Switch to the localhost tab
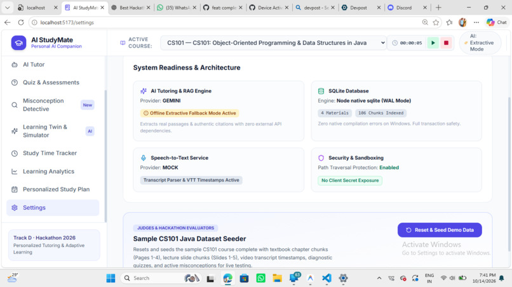This screenshot has height=287, width=512. [37, 8]
